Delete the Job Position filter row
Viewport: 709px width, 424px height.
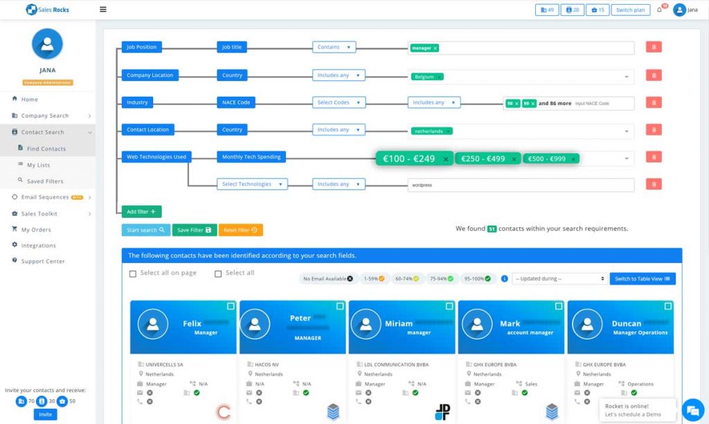click(x=654, y=47)
